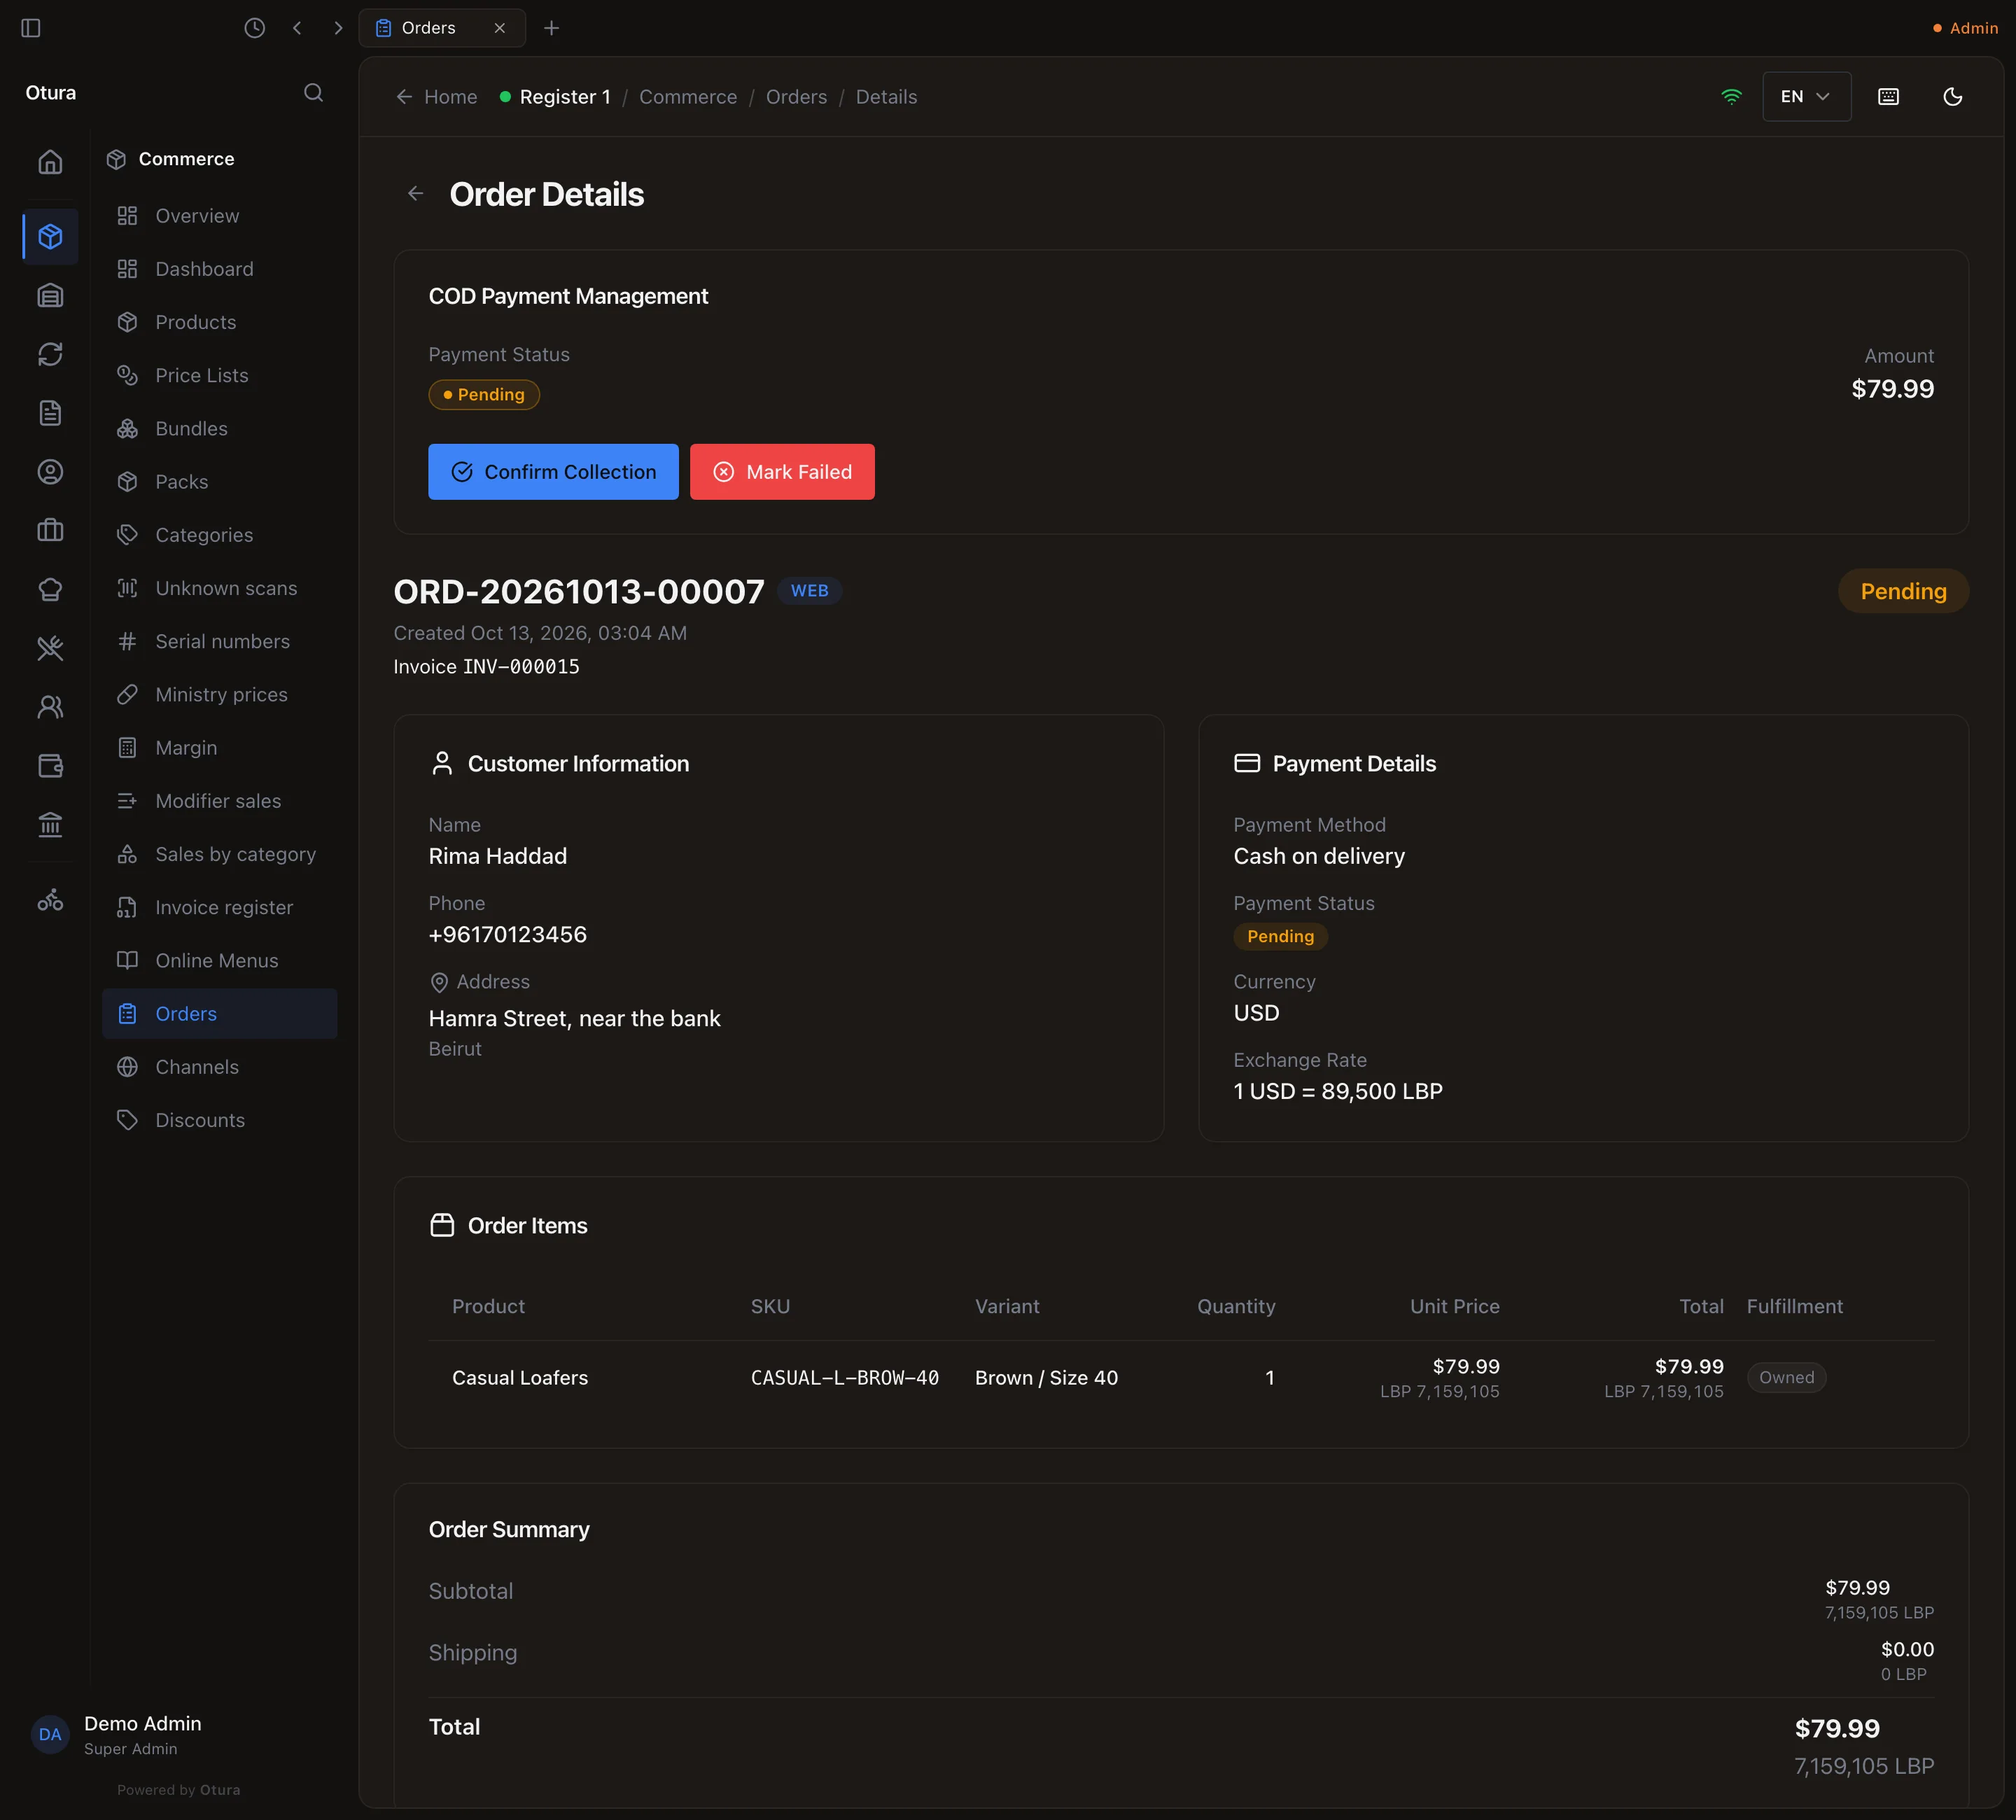2016x1820 pixels.
Task: Go to Home breadcrumb link
Action: pyautogui.click(x=437, y=97)
